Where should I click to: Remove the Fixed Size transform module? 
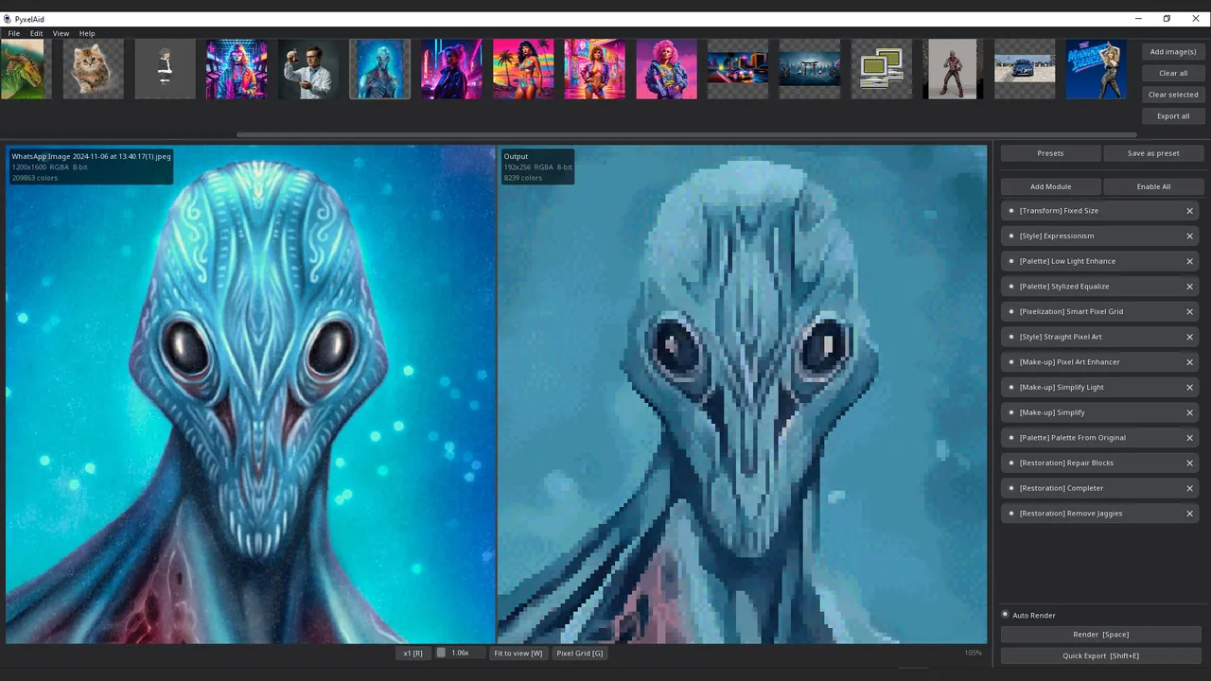pyautogui.click(x=1189, y=211)
